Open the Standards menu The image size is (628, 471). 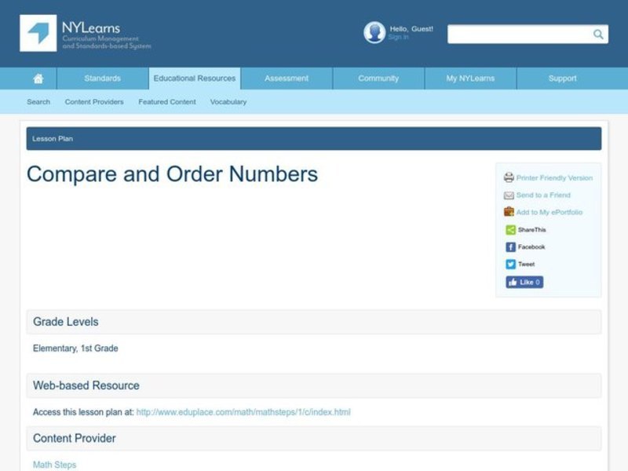click(x=102, y=78)
